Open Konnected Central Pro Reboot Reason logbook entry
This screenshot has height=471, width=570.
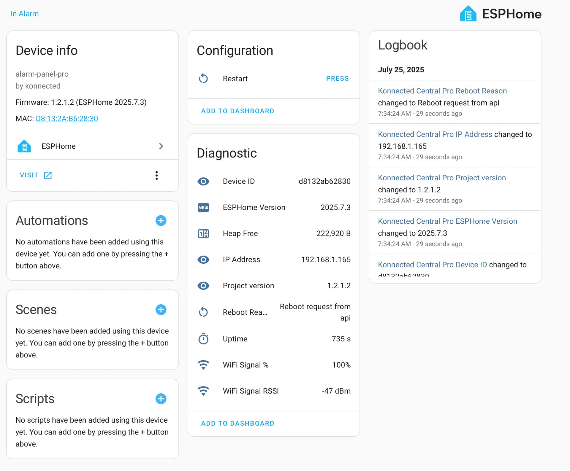tap(442, 91)
